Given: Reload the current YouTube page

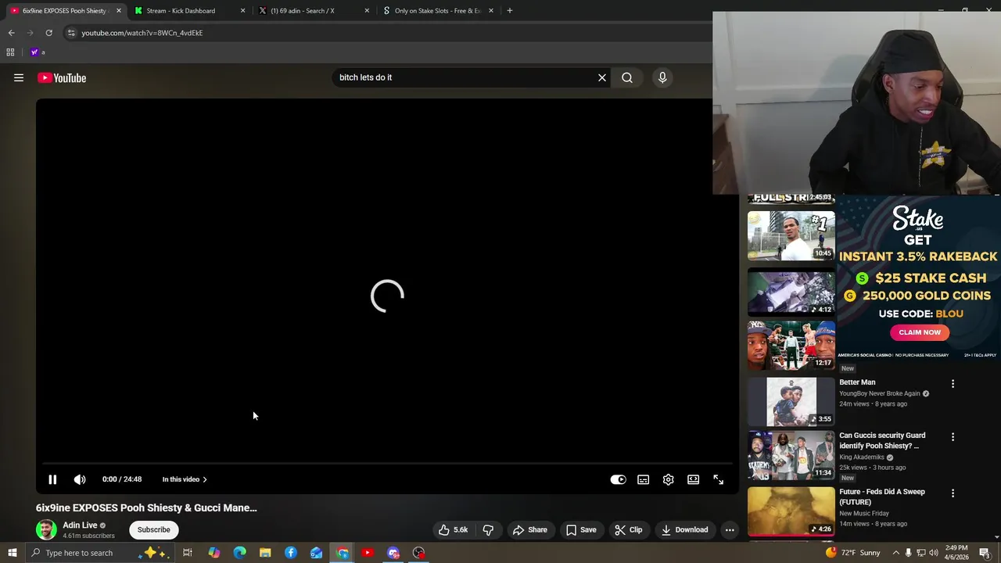Looking at the screenshot, I should [48, 33].
